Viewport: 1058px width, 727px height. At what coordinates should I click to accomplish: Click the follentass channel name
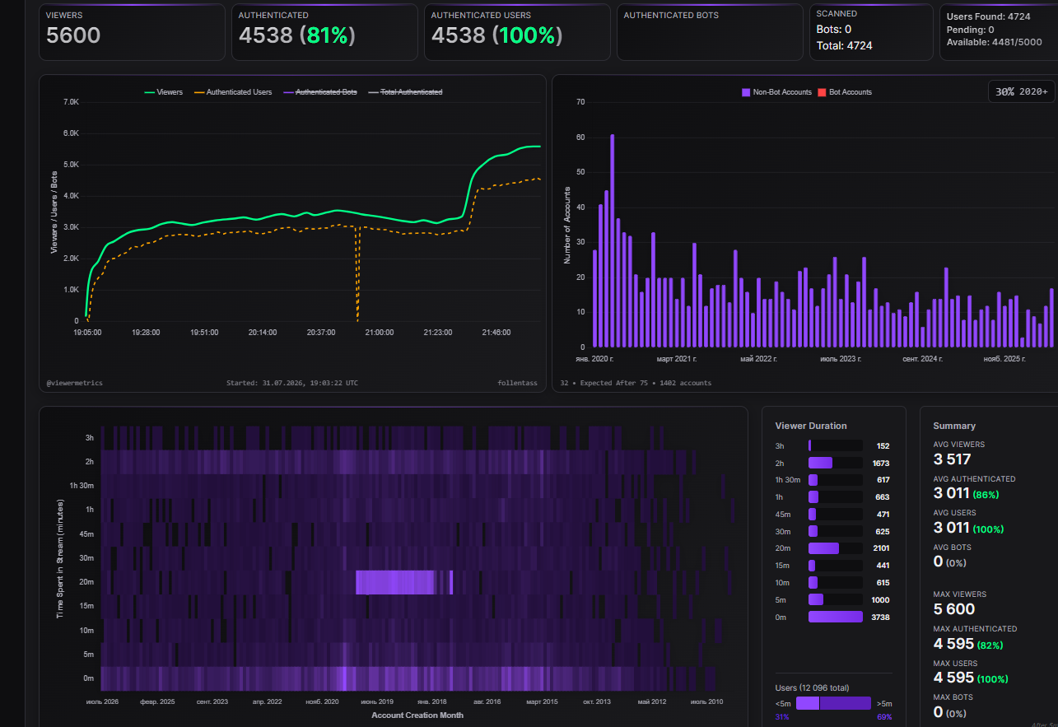519,383
